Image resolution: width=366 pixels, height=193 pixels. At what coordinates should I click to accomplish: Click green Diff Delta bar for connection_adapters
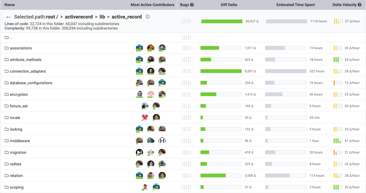coord(221,71)
